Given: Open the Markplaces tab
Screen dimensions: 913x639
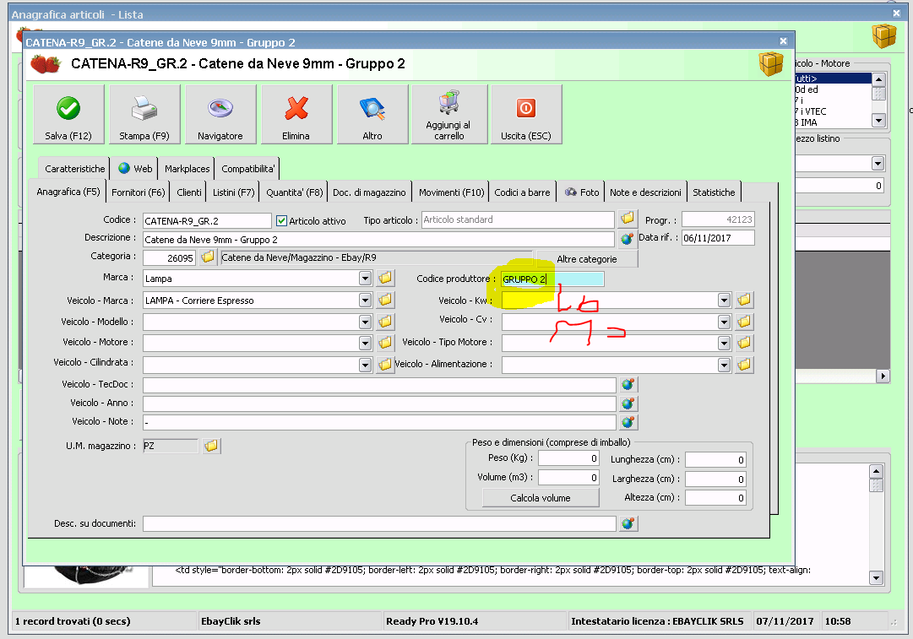Looking at the screenshot, I should point(187,169).
